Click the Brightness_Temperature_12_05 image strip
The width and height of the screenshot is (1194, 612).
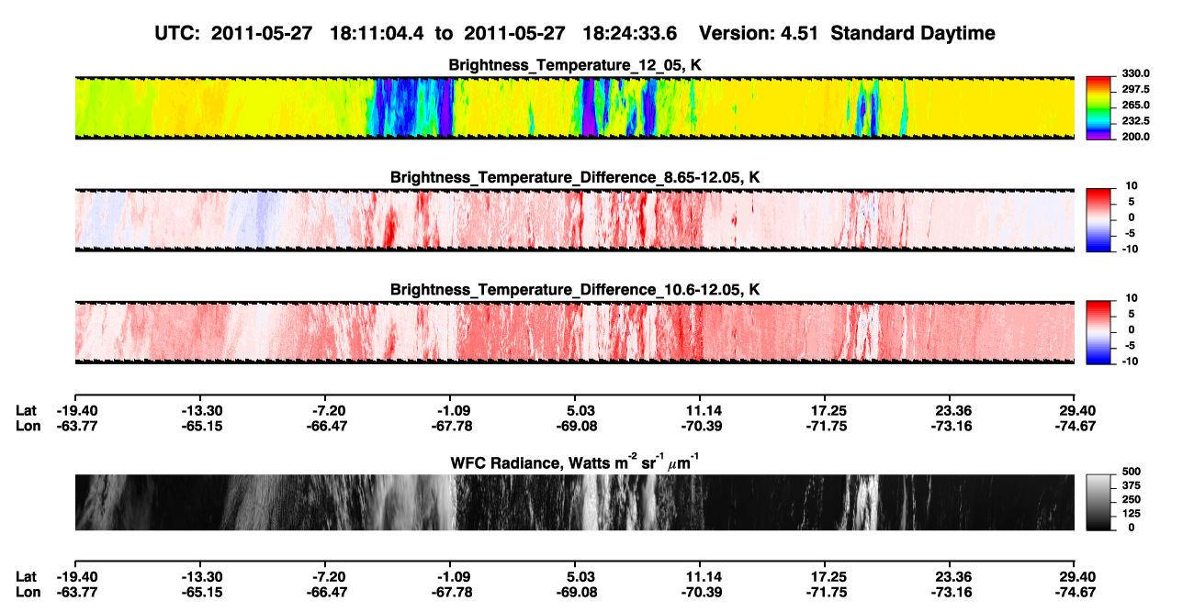pos(574,108)
